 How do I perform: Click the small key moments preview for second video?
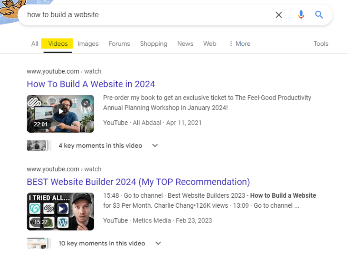coord(39,243)
